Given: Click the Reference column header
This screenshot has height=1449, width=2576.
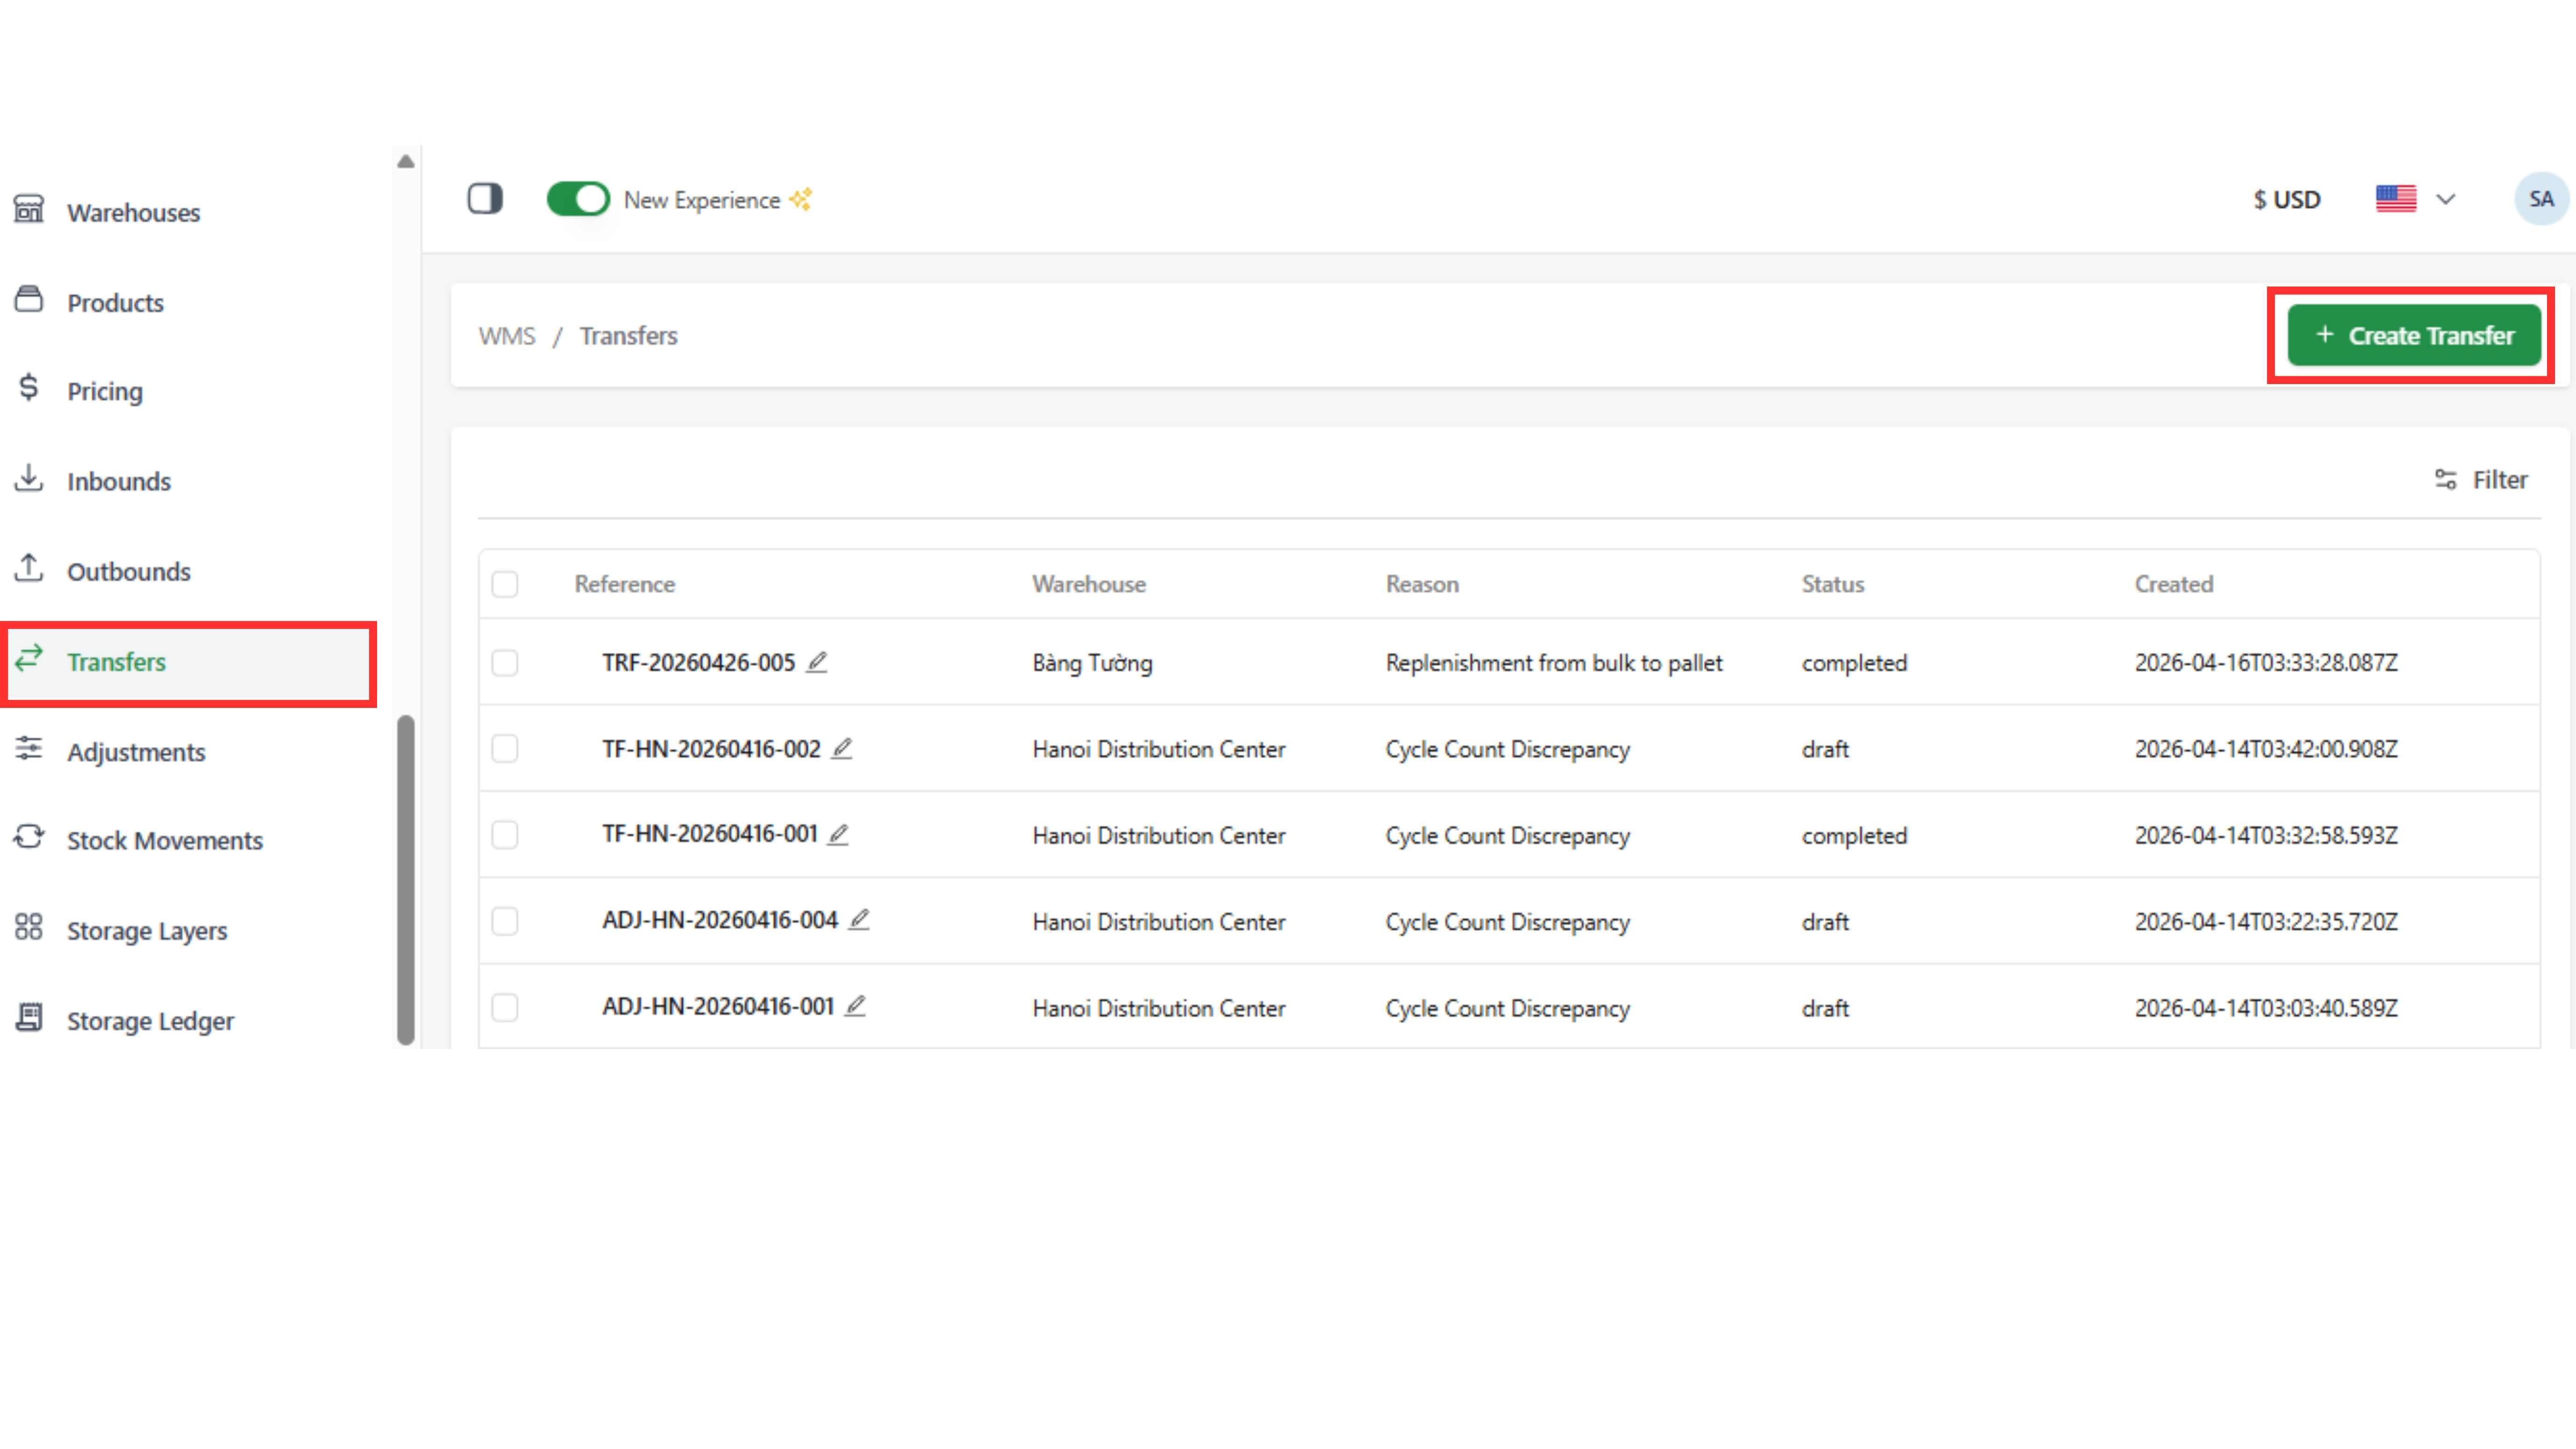Looking at the screenshot, I should click(625, 584).
